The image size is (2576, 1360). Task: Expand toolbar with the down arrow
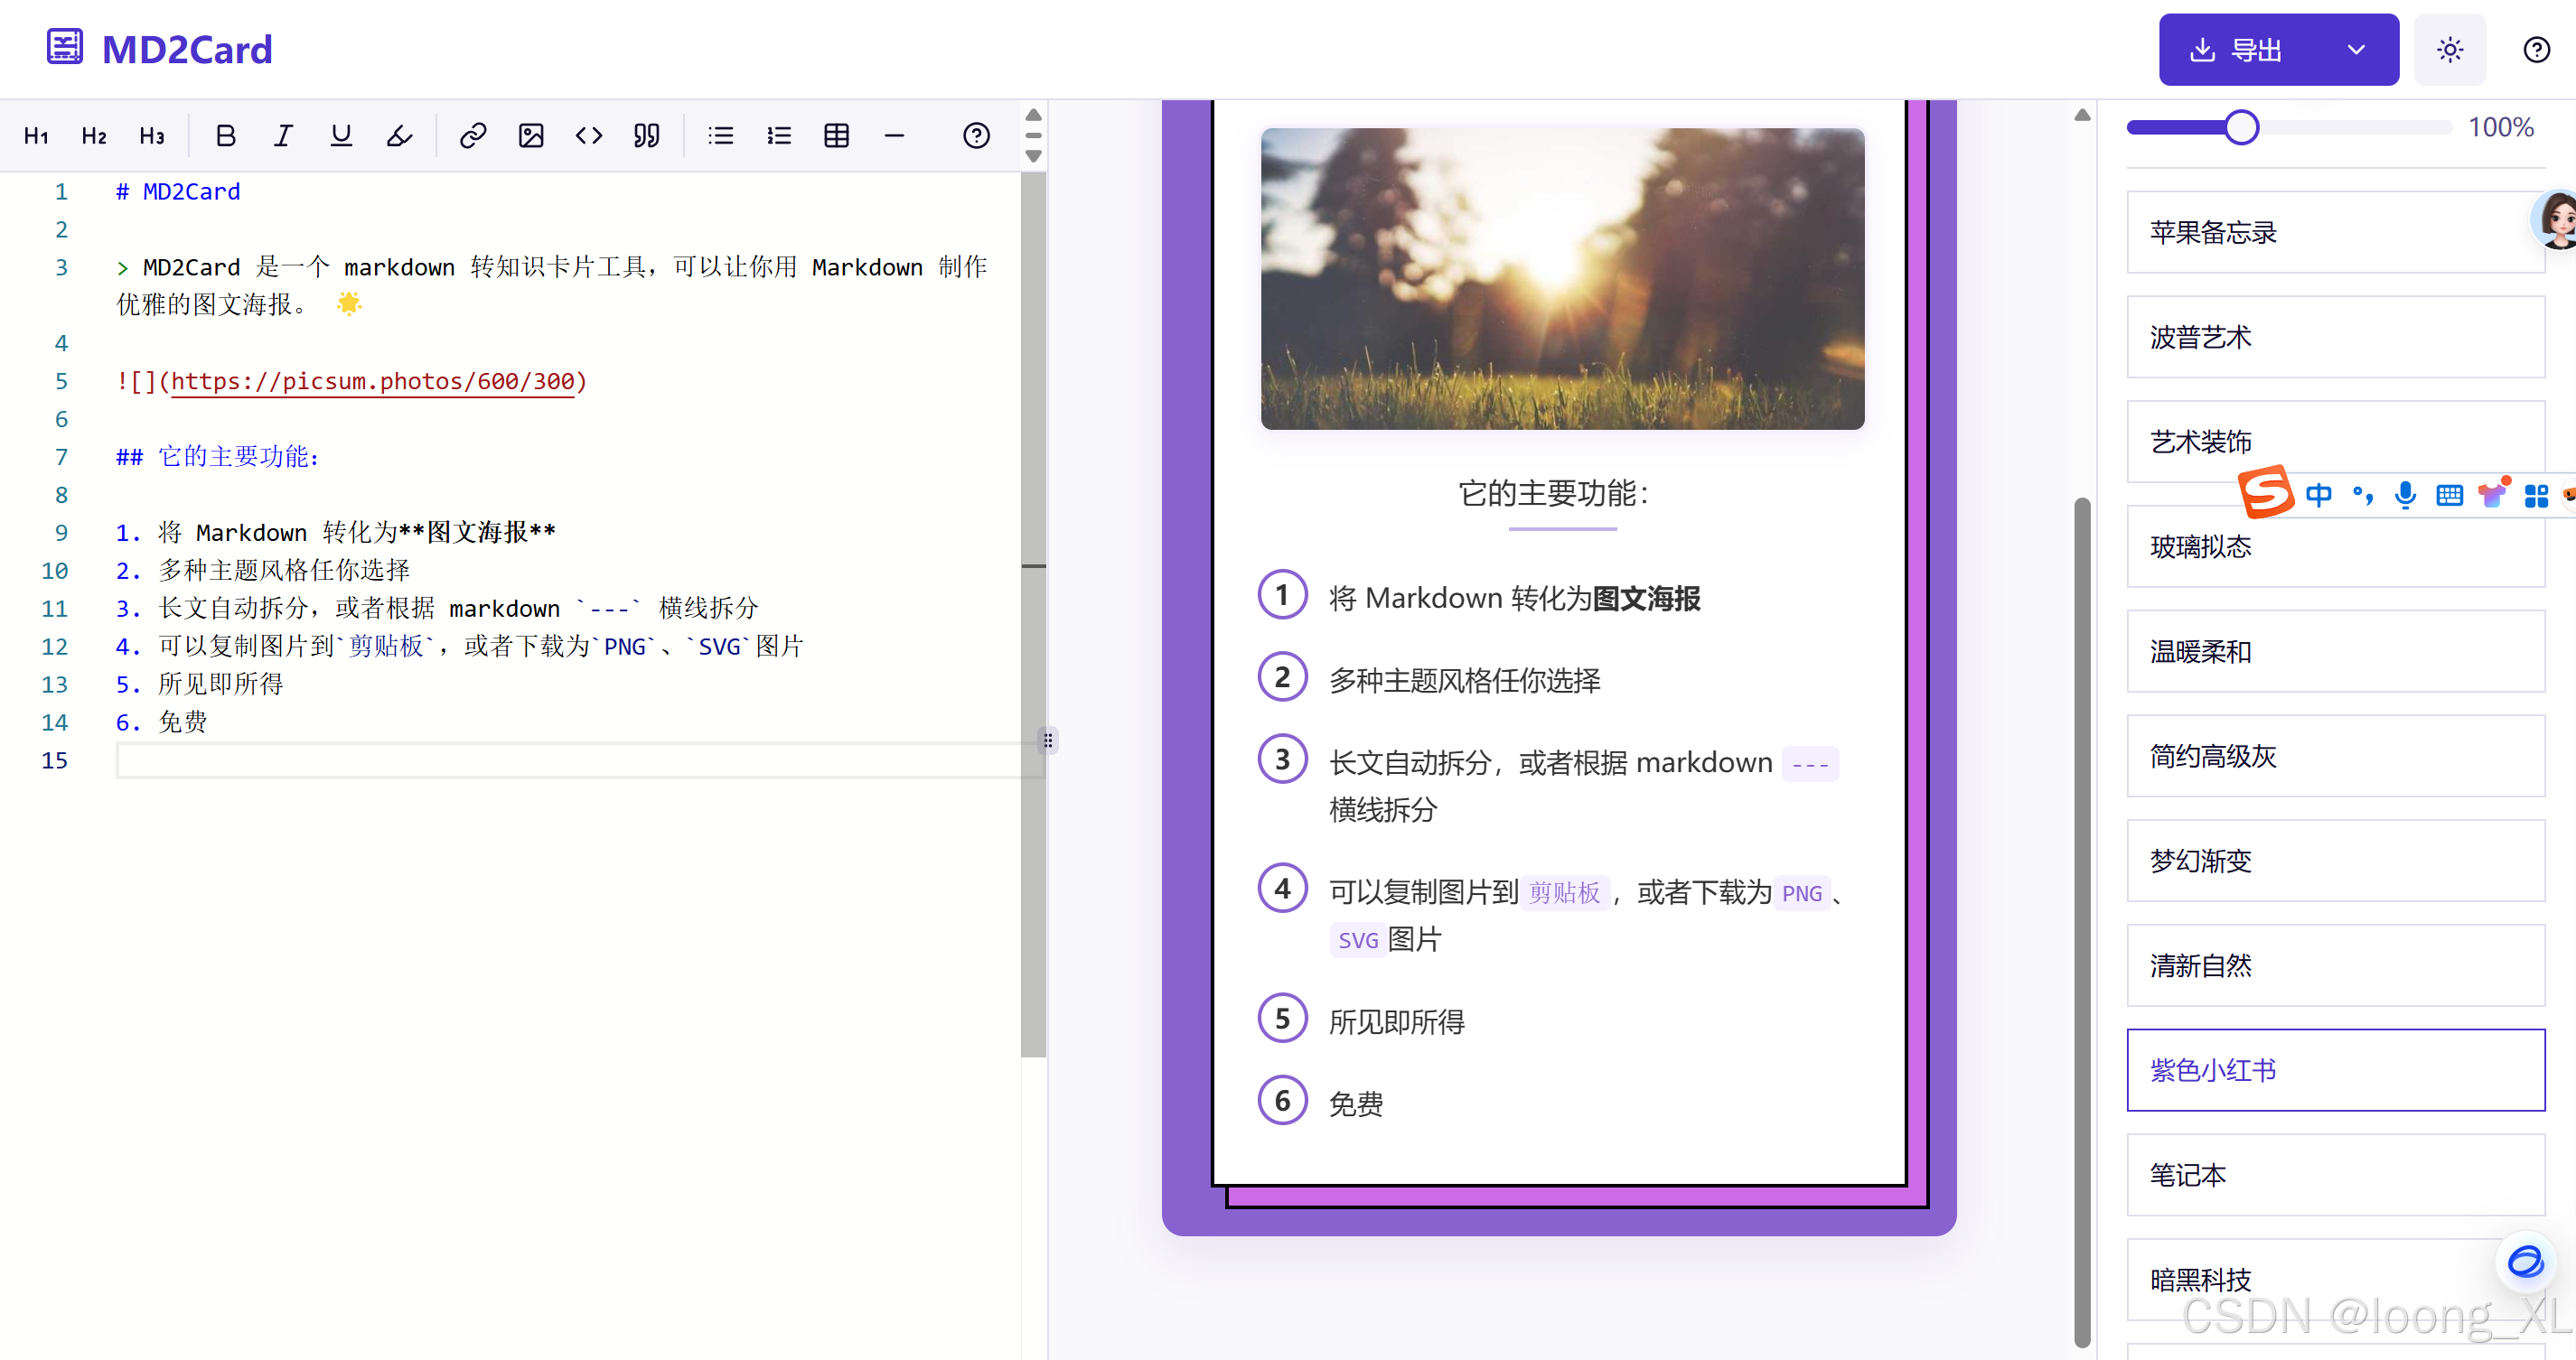[1034, 157]
